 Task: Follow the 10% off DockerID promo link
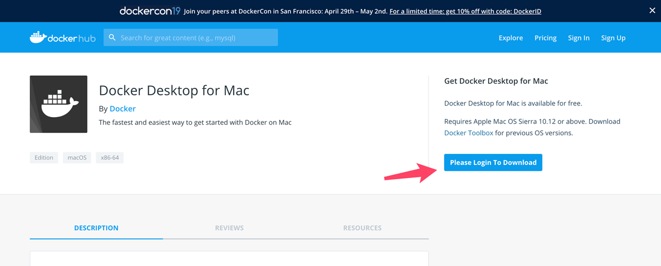click(x=465, y=11)
